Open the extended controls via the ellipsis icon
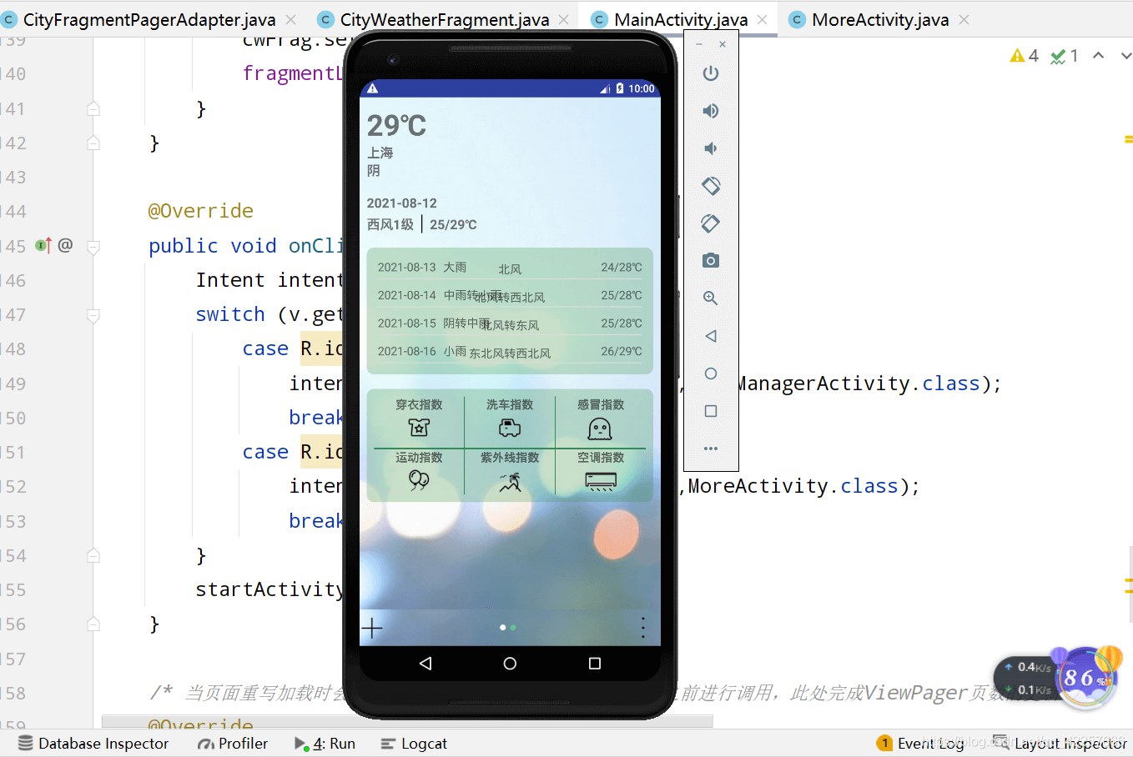 click(x=710, y=448)
